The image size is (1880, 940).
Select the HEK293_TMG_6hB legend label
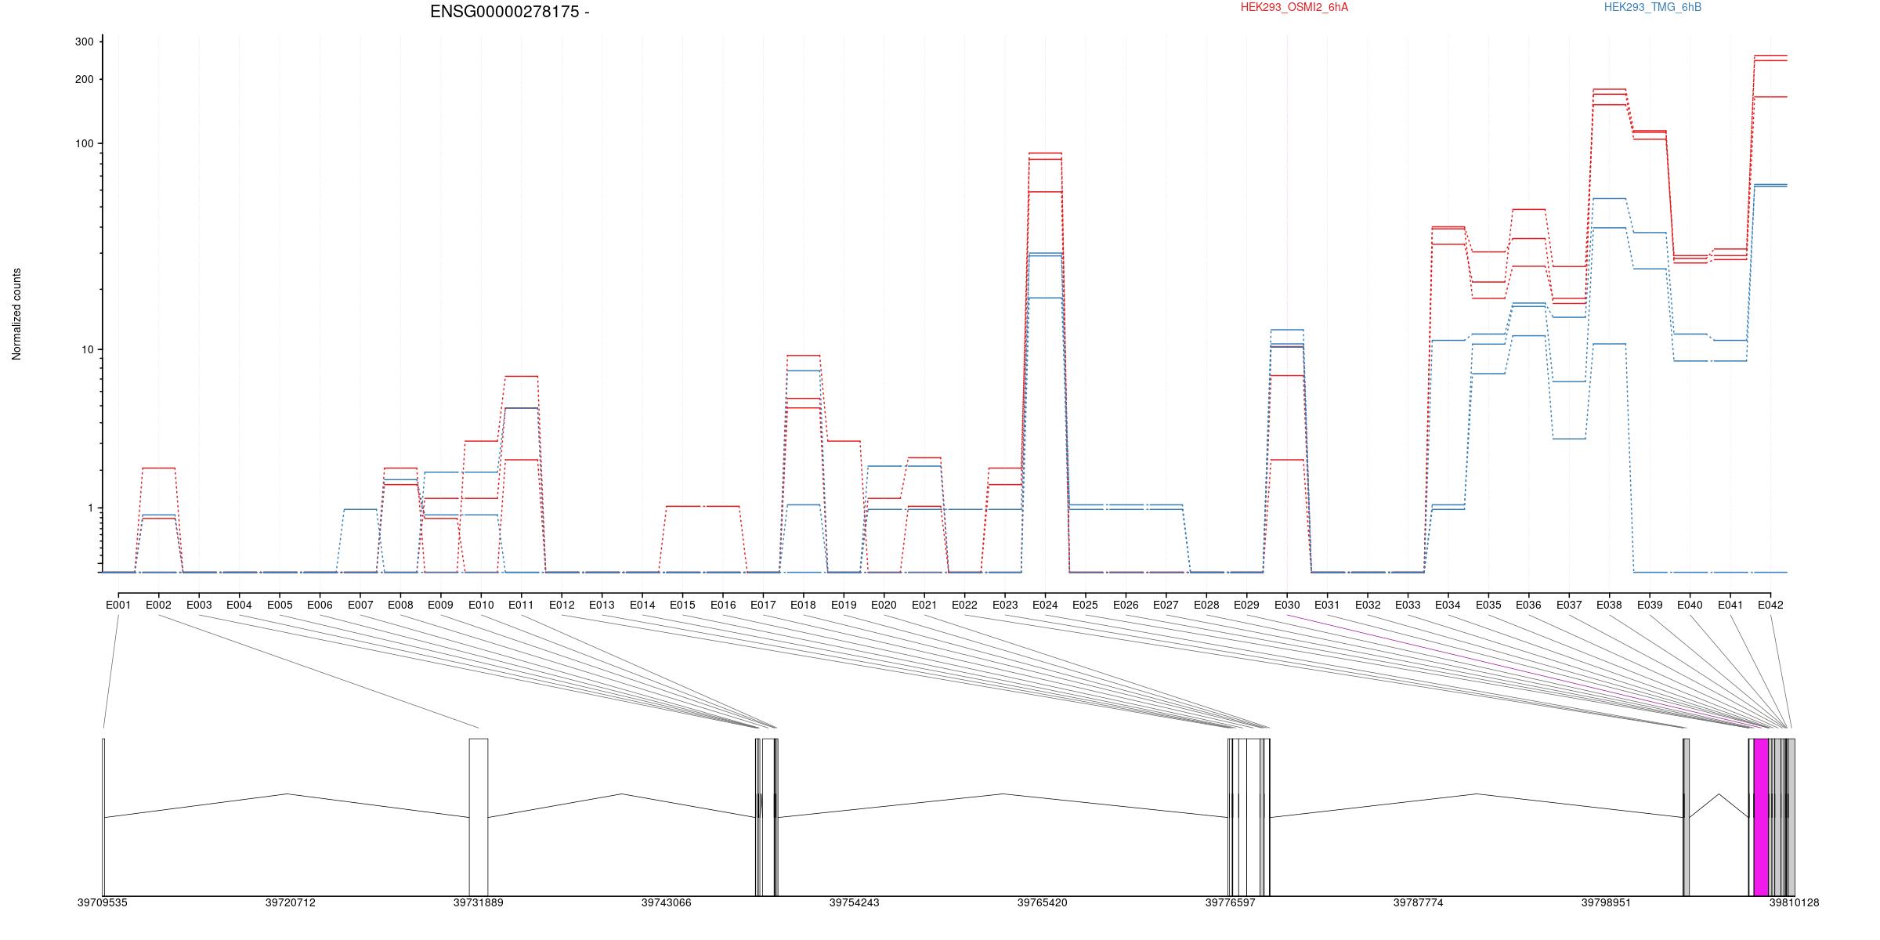(x=1653, y=7)
